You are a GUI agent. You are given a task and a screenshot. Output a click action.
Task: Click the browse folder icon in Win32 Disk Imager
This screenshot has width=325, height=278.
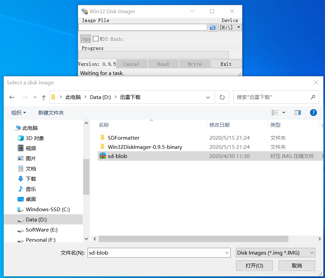(x=213, y=27)
